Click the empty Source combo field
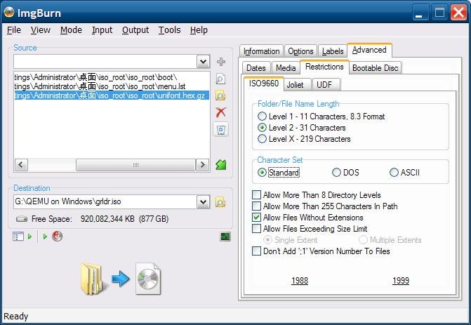471x325 pixels. [x=105, y=62]
